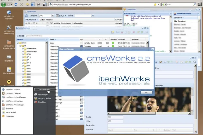
Task: Select Alle Benutzer in user list
Action: pyautogui.click(x=180, y=21)
